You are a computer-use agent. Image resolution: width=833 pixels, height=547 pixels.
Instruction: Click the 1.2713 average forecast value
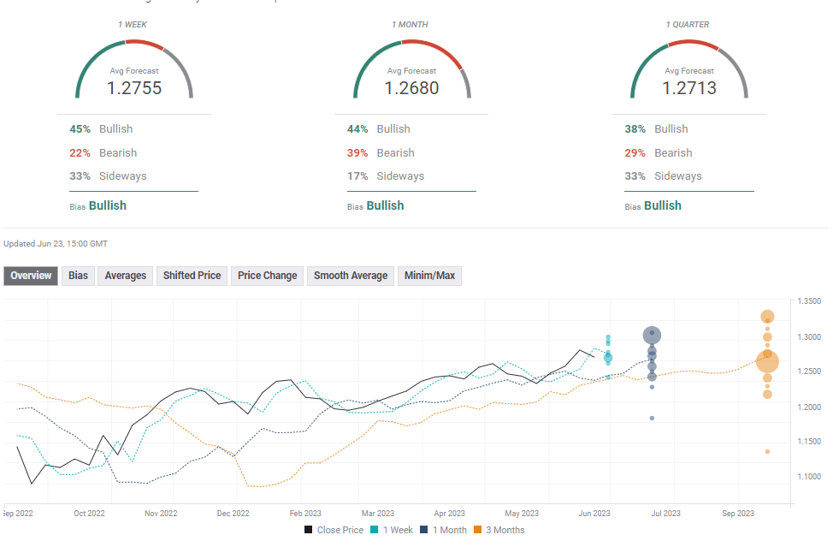[x=689, y=87]
